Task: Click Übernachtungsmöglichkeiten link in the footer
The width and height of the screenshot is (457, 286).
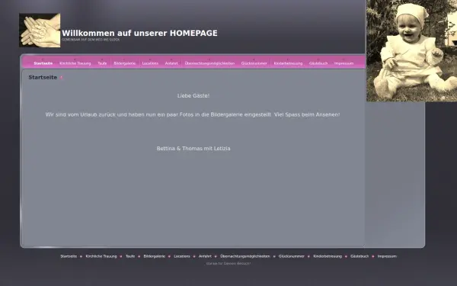Action: pos(245,256)
